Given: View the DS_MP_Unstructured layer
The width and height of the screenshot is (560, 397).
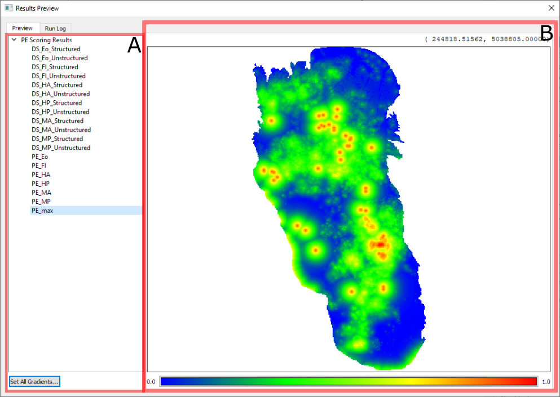Looking at the screenshot, I should click(x=61, y=148).
